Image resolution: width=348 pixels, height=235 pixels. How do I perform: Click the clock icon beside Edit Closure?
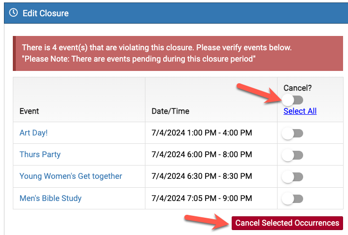click(x=14, y=13)
